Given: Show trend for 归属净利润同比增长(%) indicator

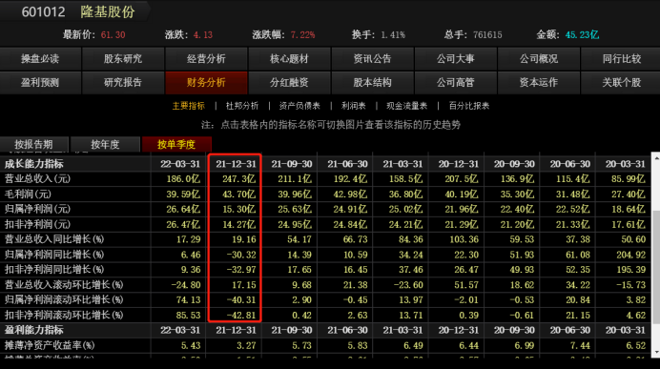Looking at the screenshot, I should click(x=54, y=255).
